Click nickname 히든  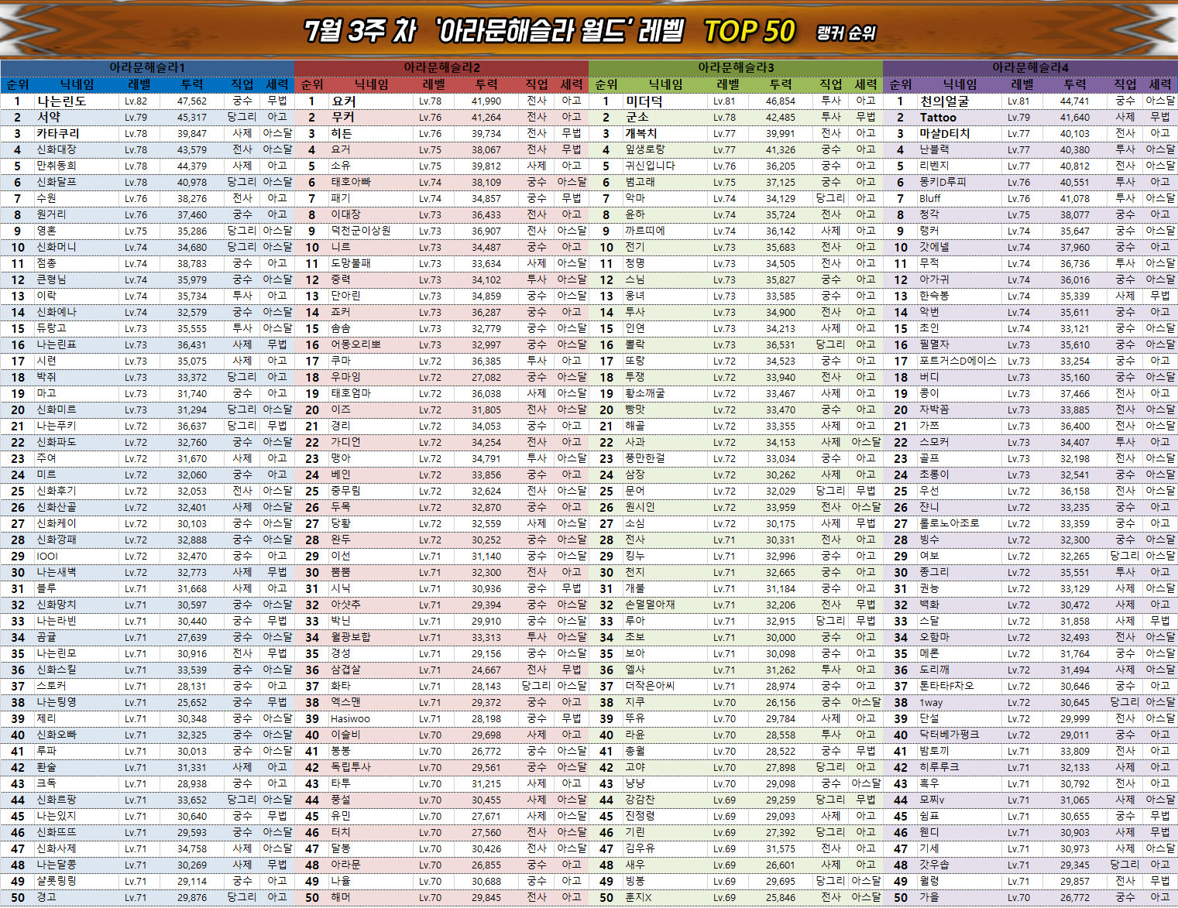tap(342, 133)
